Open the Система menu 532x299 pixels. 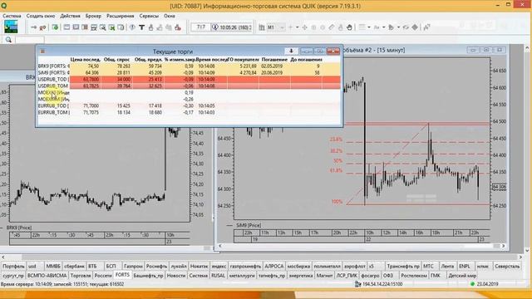click(12, 16)
